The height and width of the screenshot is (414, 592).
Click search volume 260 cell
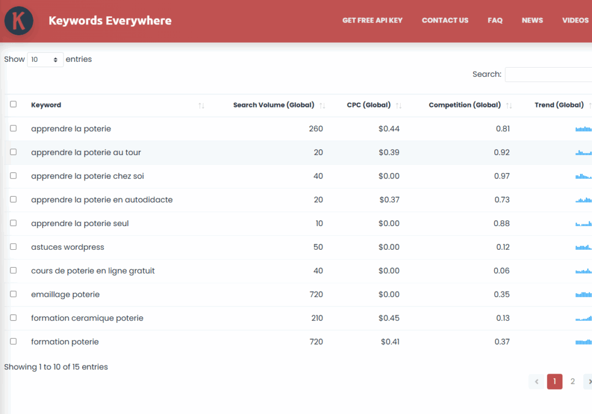316,129
